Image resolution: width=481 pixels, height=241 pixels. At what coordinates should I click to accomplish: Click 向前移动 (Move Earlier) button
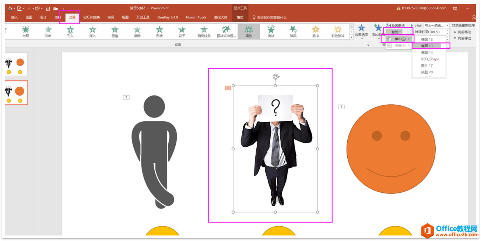(x=462, y=32)
